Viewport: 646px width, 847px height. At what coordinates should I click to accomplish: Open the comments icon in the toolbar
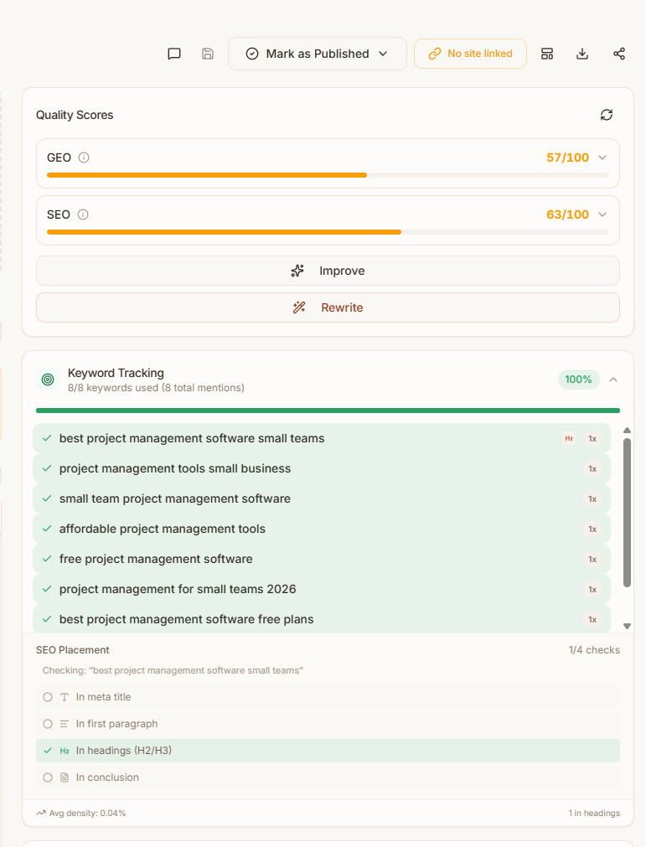(173, 53)
